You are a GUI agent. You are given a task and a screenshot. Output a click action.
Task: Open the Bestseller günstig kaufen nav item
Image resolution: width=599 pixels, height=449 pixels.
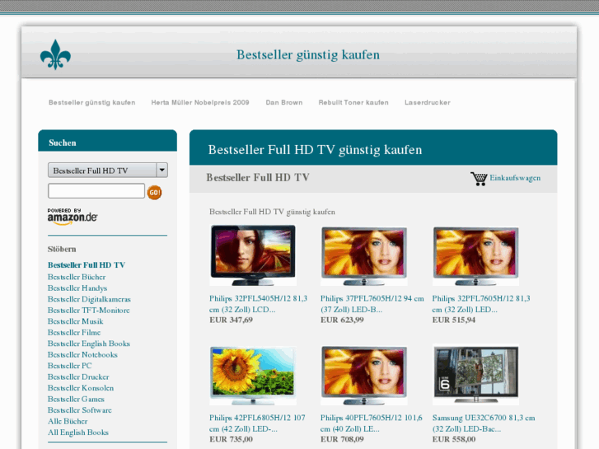tap(91, 102)
